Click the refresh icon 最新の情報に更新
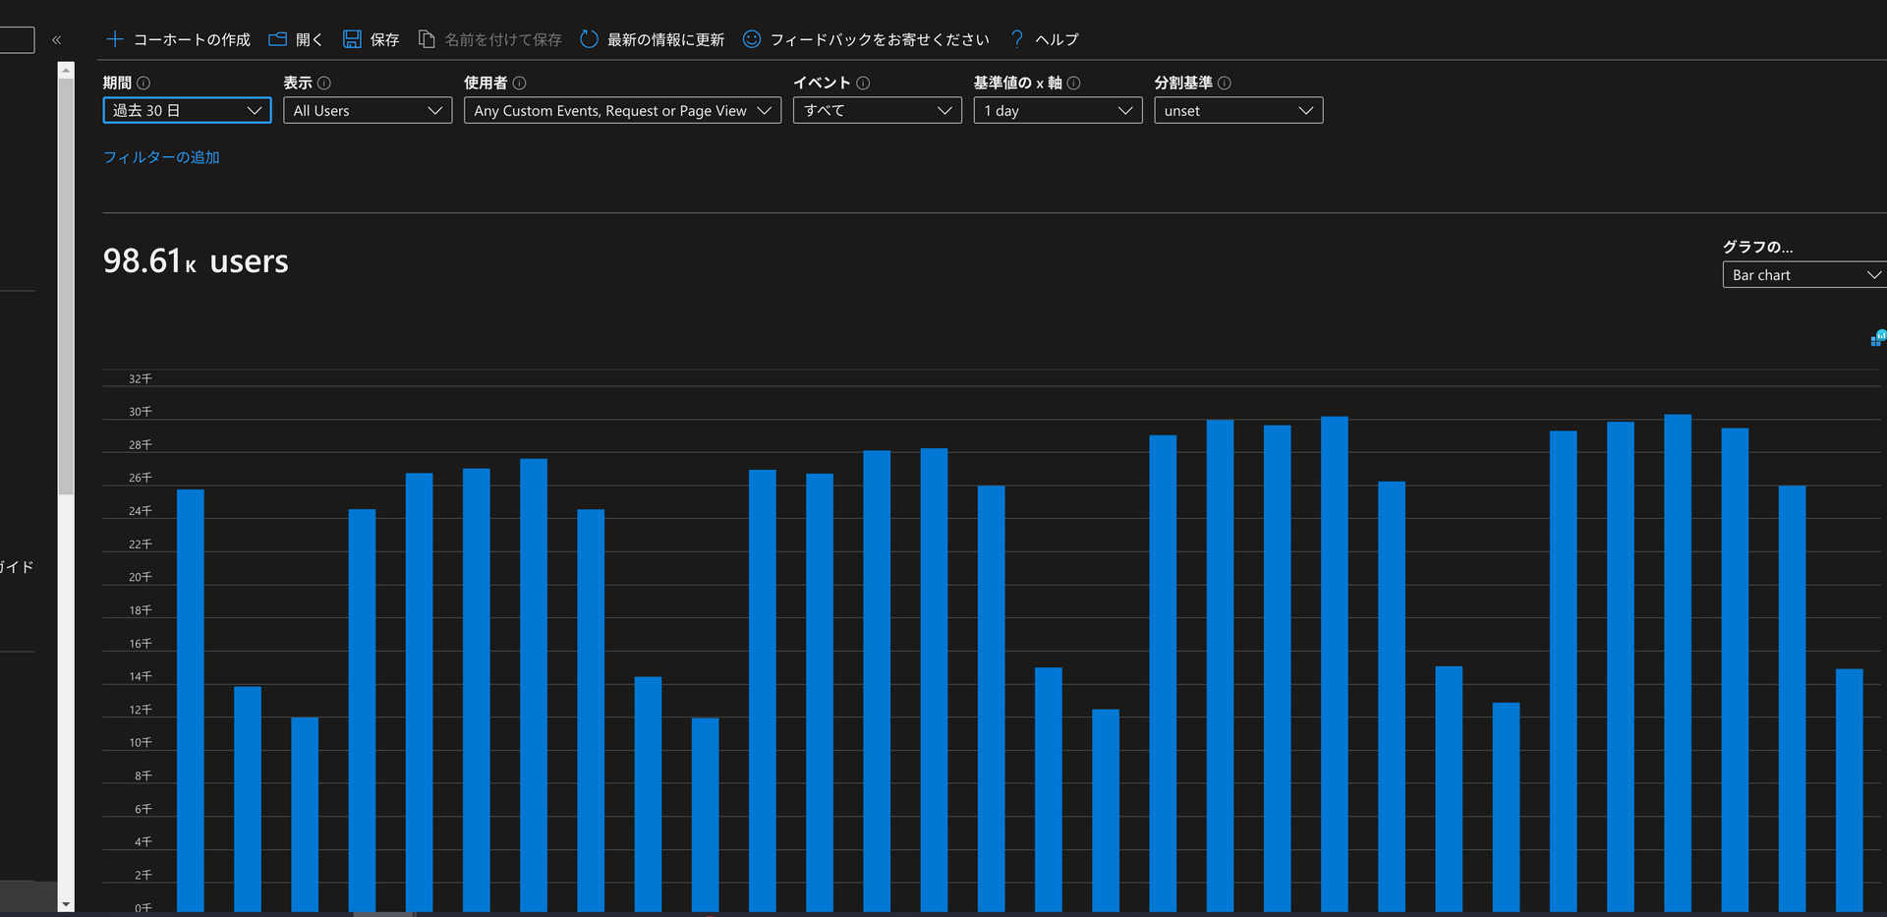The image size is (1887, 917). click(589, 39)
